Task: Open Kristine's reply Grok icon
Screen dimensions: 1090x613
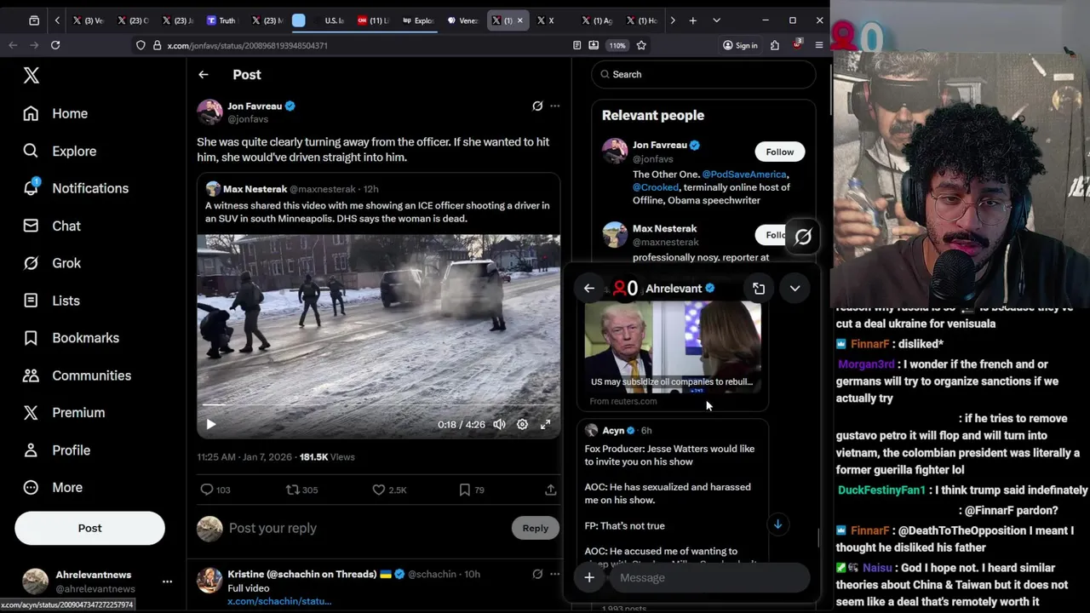Action: (537, 574)
